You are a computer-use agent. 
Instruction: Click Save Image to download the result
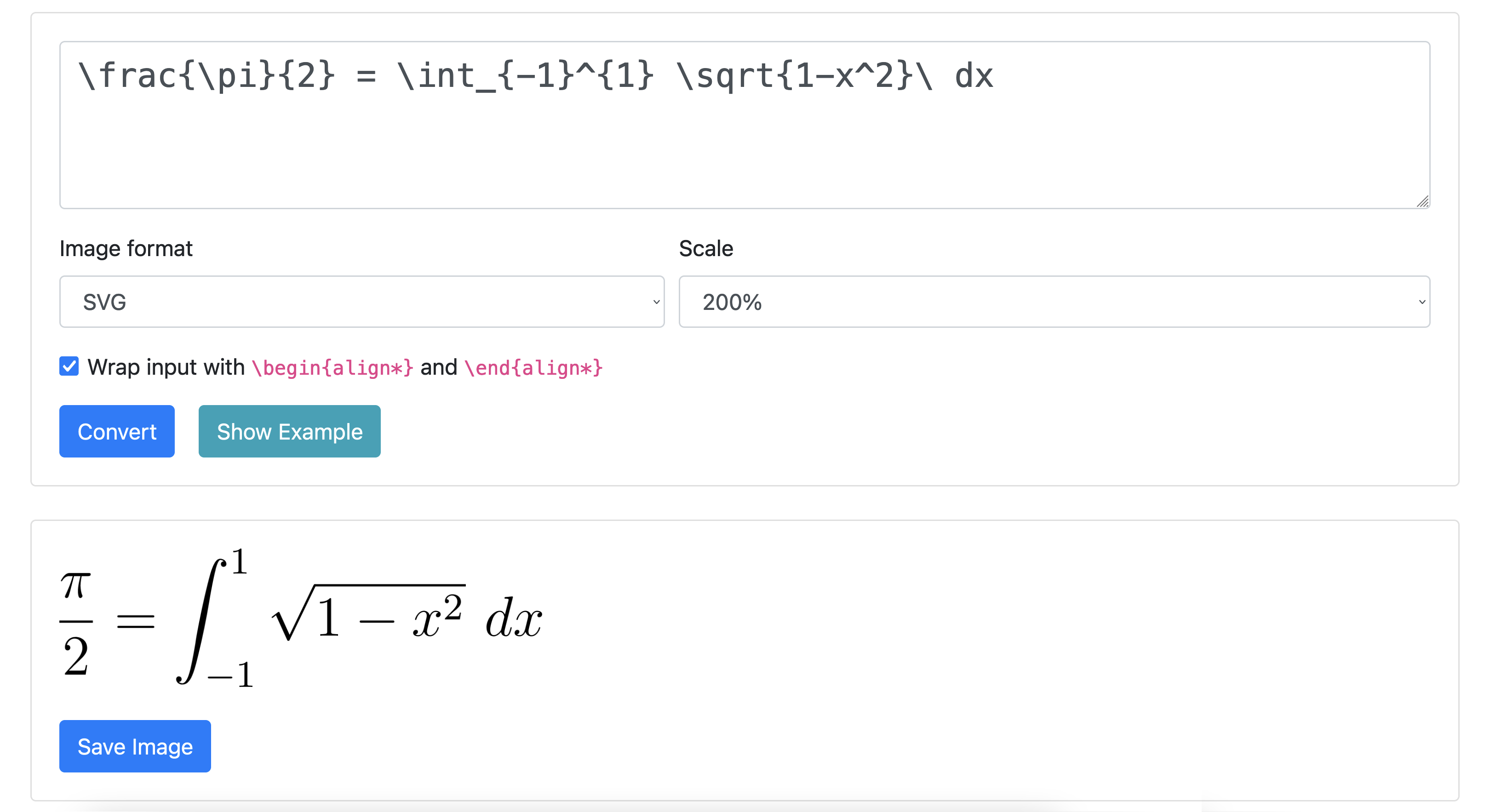[x=135, y=746]
